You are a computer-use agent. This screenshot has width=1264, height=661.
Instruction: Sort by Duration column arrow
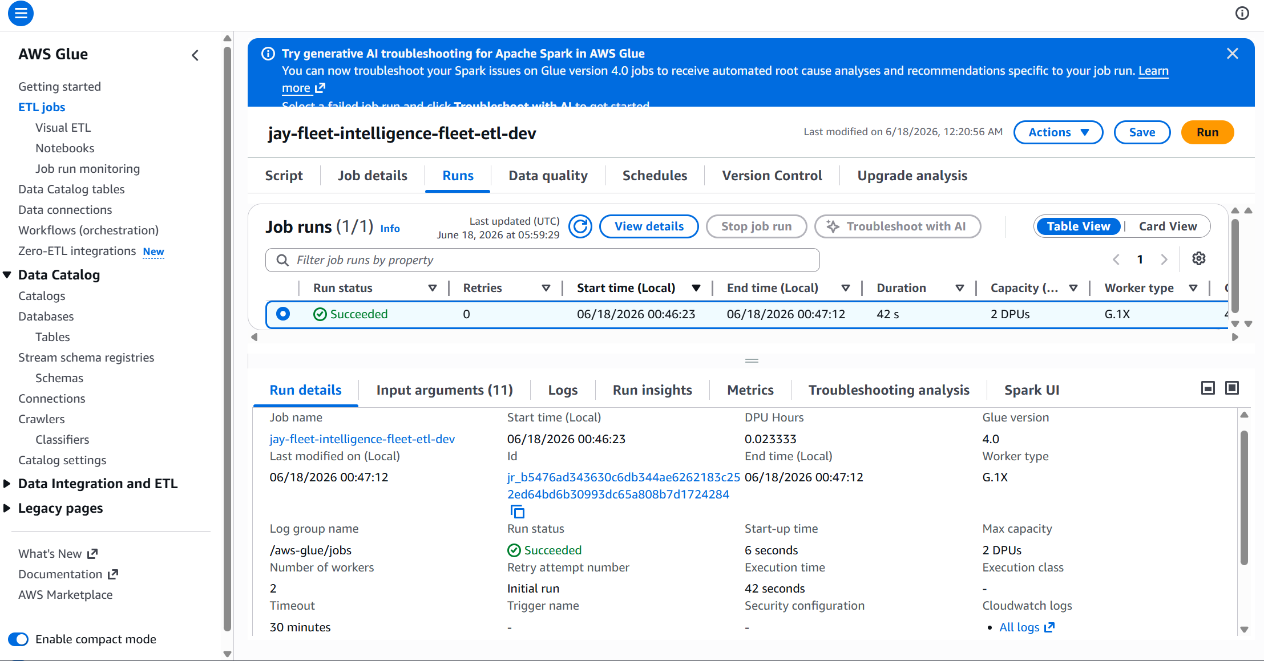pos(960,289)
